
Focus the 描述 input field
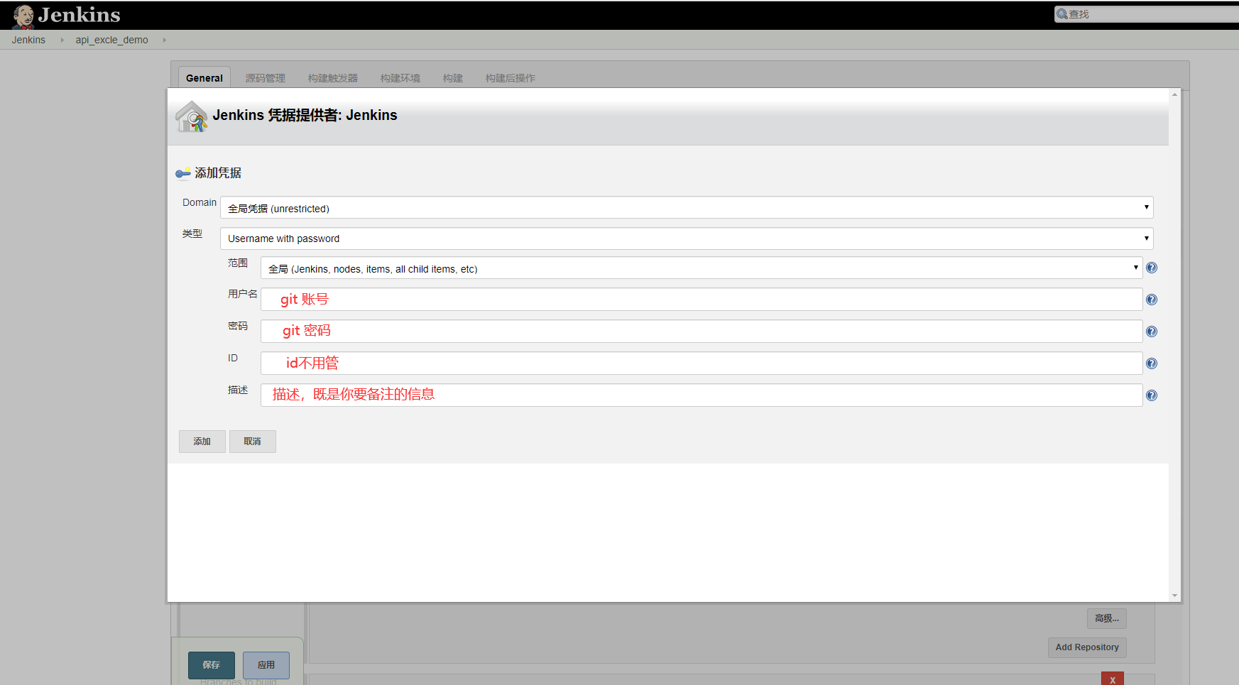702,395
